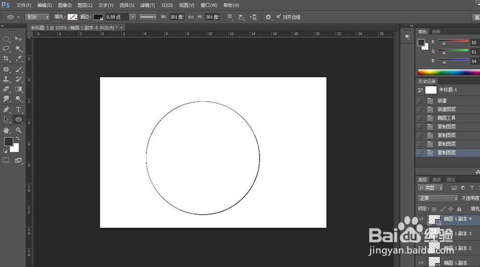This screenshot has height=267, width=480.
Task: Open path operations in options bar
Action: 230,17
